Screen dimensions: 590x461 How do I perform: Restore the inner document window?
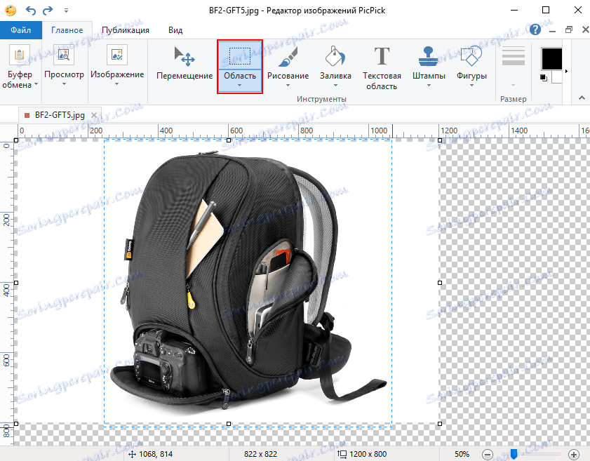[569, 29]
